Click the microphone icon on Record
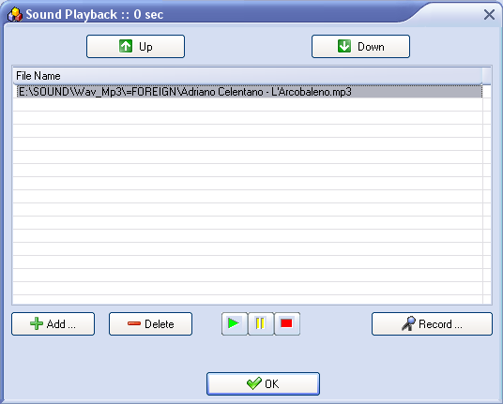503x404 pixels. [408, 323]
